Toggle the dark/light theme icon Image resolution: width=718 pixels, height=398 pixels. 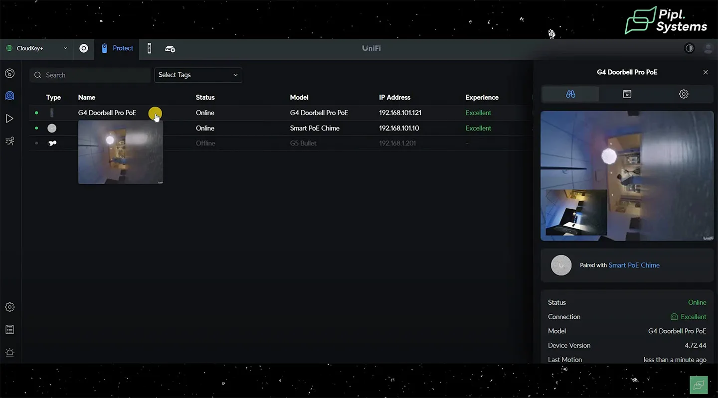[690, 48]
